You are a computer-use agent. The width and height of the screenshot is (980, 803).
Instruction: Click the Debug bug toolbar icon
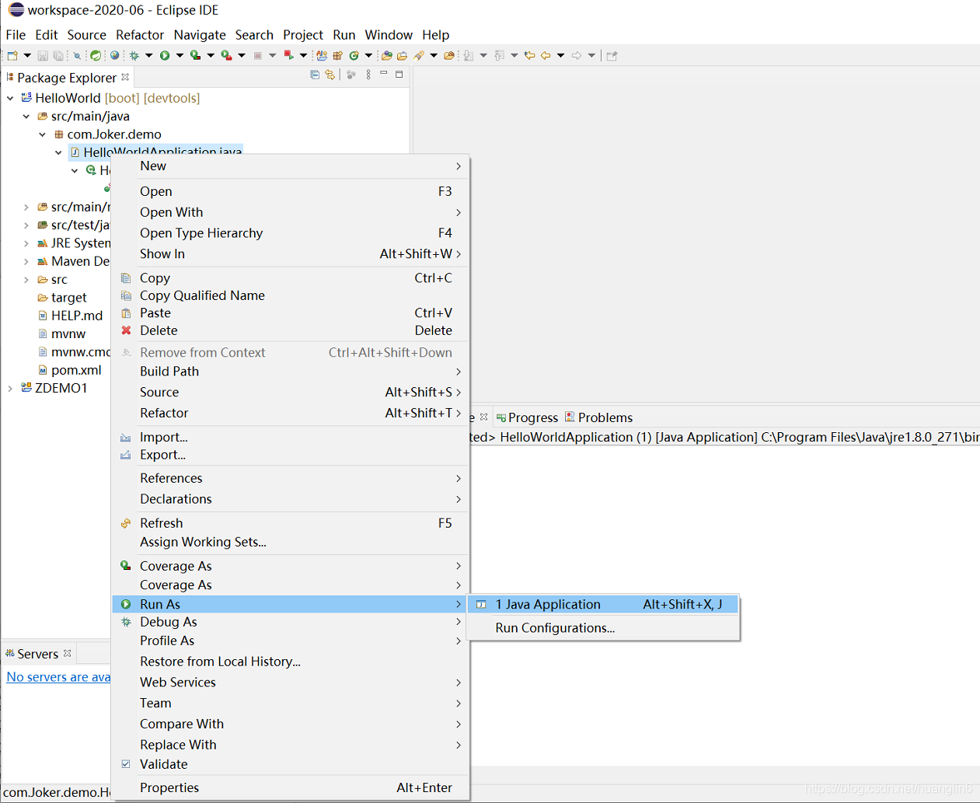pos(134,55)
